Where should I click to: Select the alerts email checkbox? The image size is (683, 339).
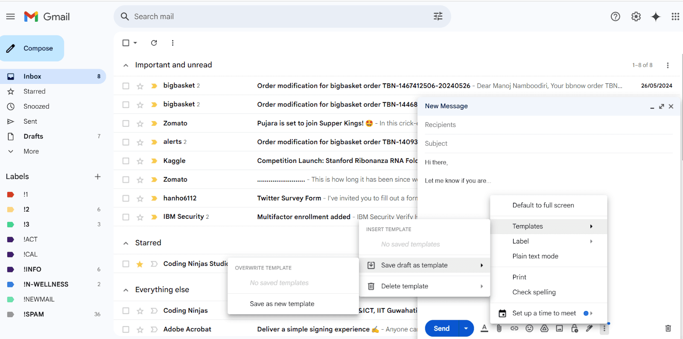[x=126, y=142]
